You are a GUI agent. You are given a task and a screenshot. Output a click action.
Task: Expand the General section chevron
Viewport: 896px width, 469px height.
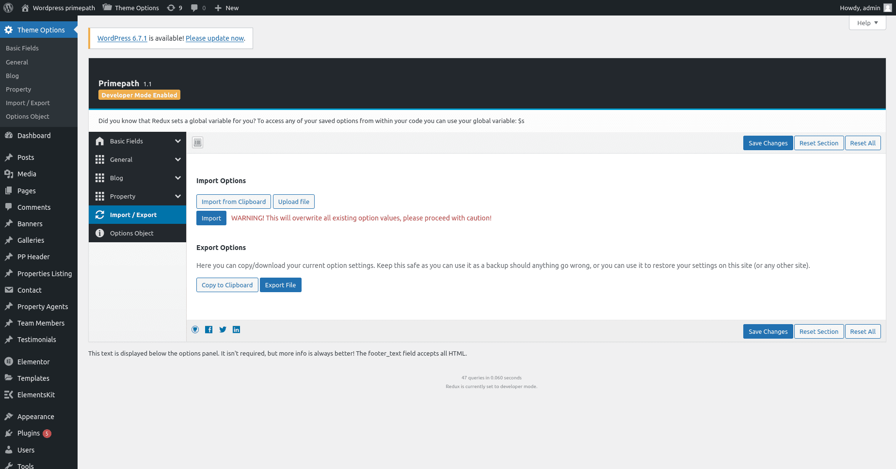[x=178, y=159]
